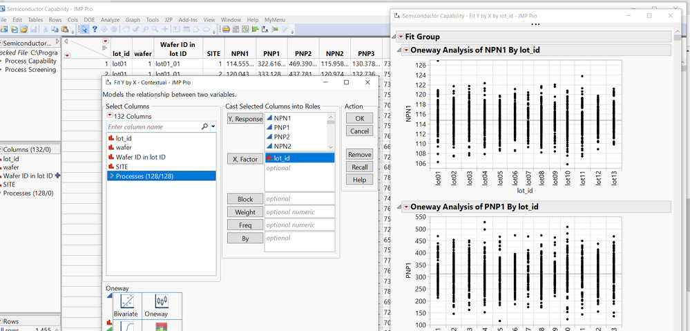
Task: Open red triangle menu for Oneway NPN1 analysis
Action: tap(407, 50)
